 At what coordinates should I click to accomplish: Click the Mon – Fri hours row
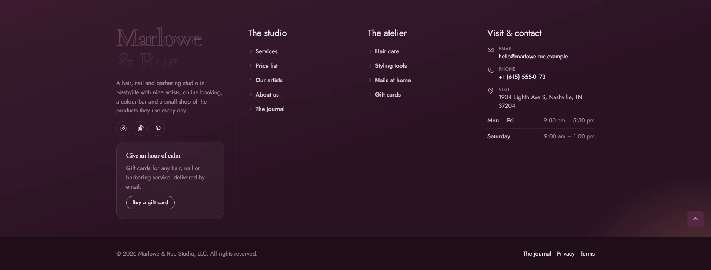pyautogui.click(x=541, y=121)
